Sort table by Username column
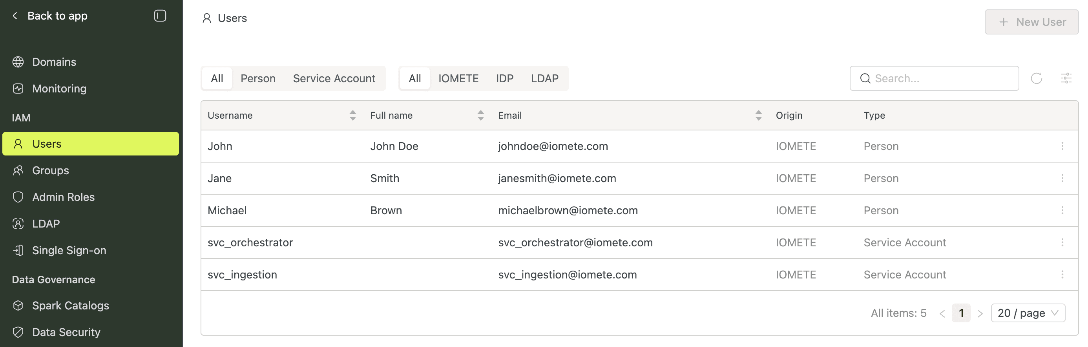Viewport: 1088px width, 347px height. (352, 116)
